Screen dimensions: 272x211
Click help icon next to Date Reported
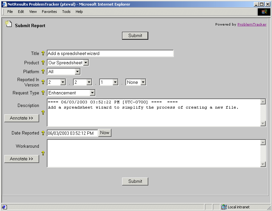[x=43, y=133]
